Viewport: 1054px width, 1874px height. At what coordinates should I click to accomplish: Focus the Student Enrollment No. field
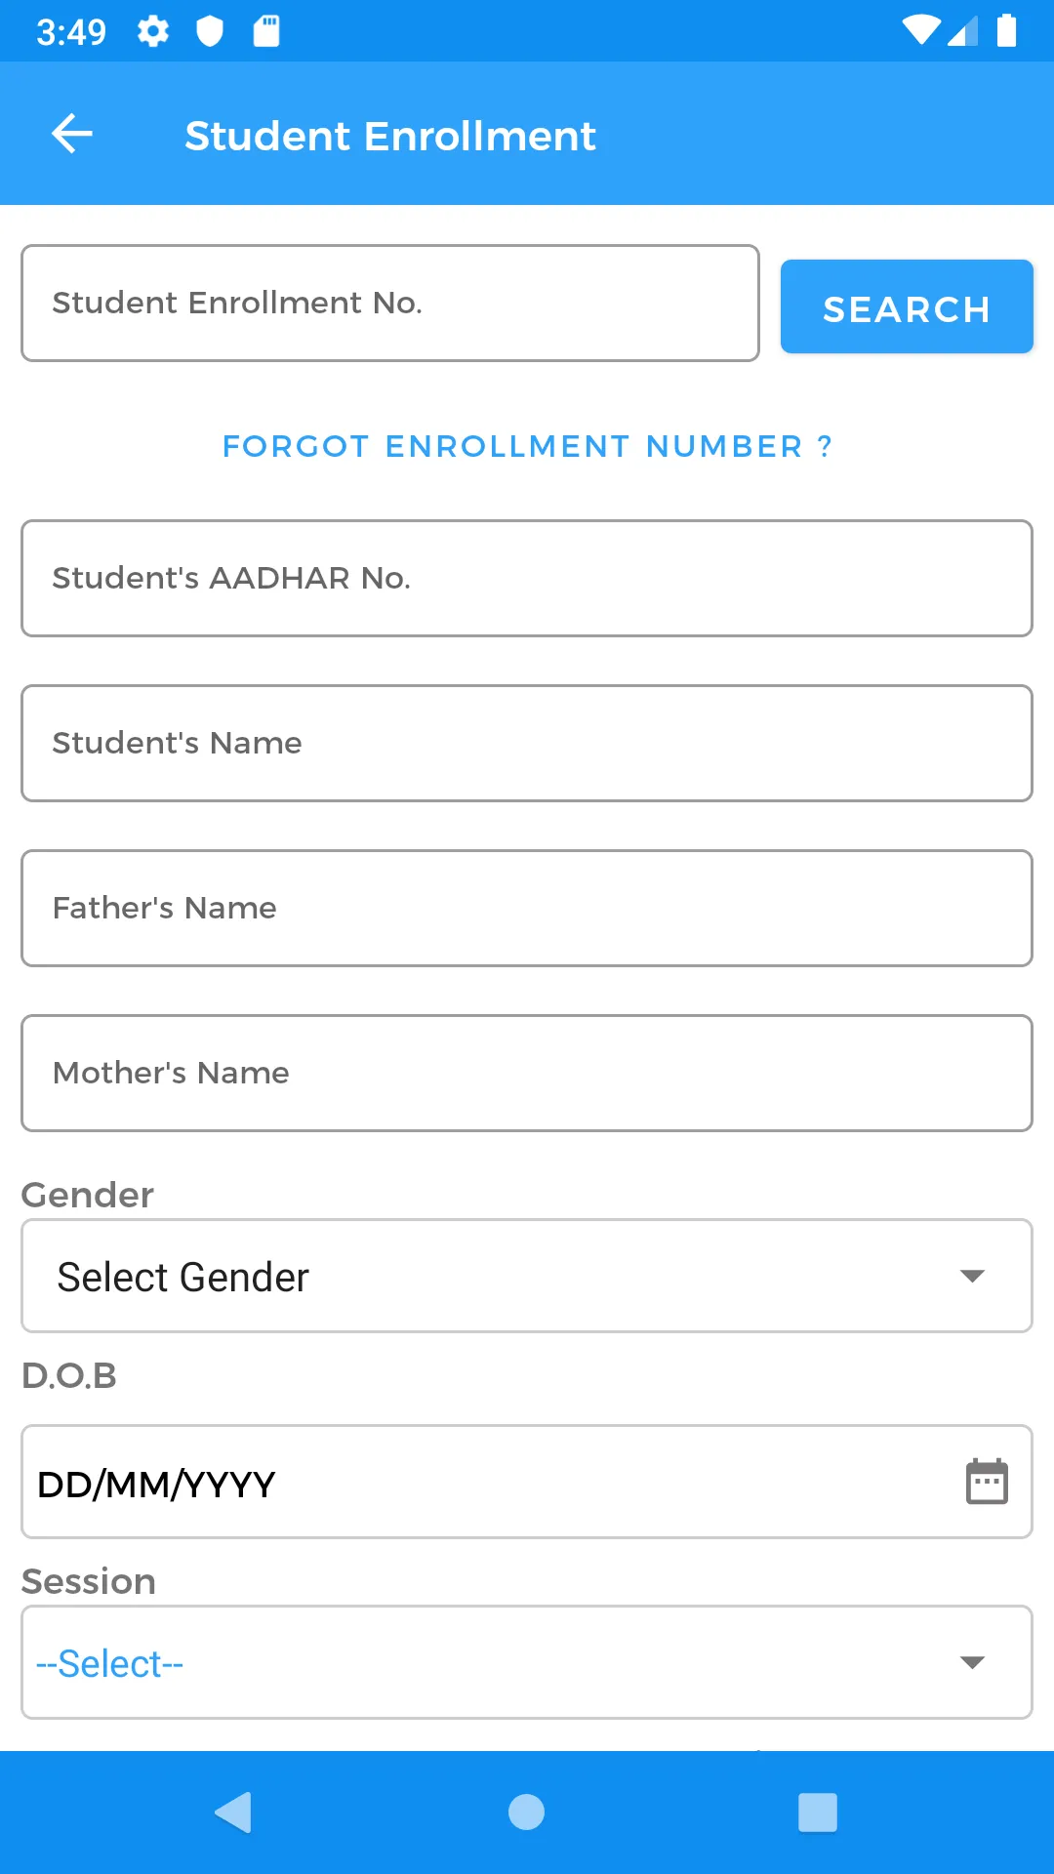tap(390, 304)
